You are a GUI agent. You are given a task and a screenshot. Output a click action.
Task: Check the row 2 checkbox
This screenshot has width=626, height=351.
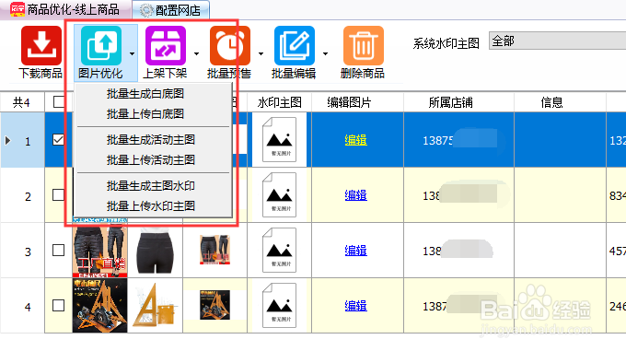[58, 195]
